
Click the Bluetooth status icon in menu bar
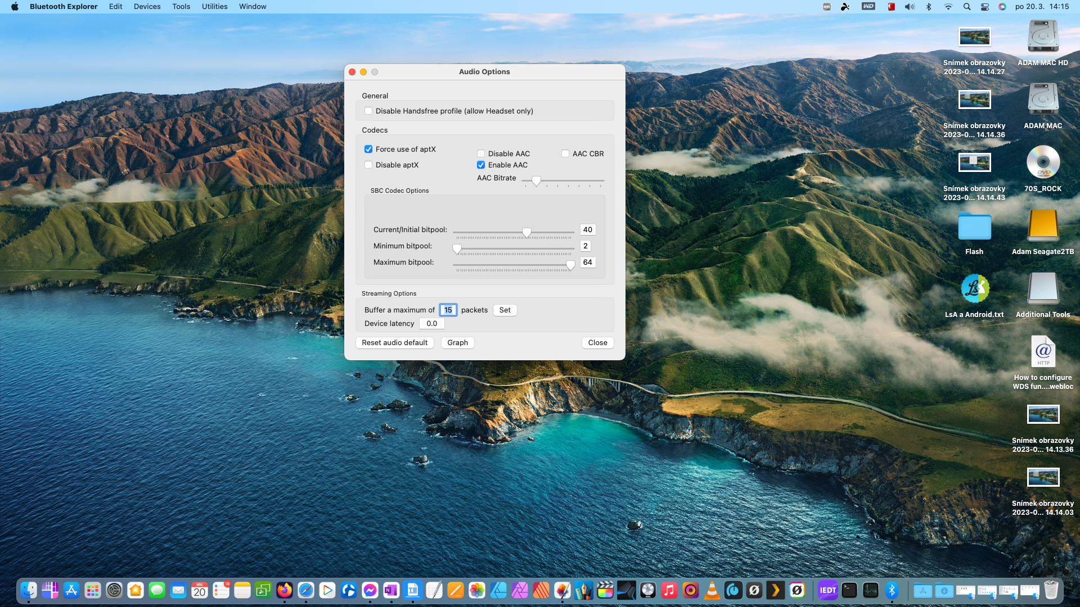929,7
